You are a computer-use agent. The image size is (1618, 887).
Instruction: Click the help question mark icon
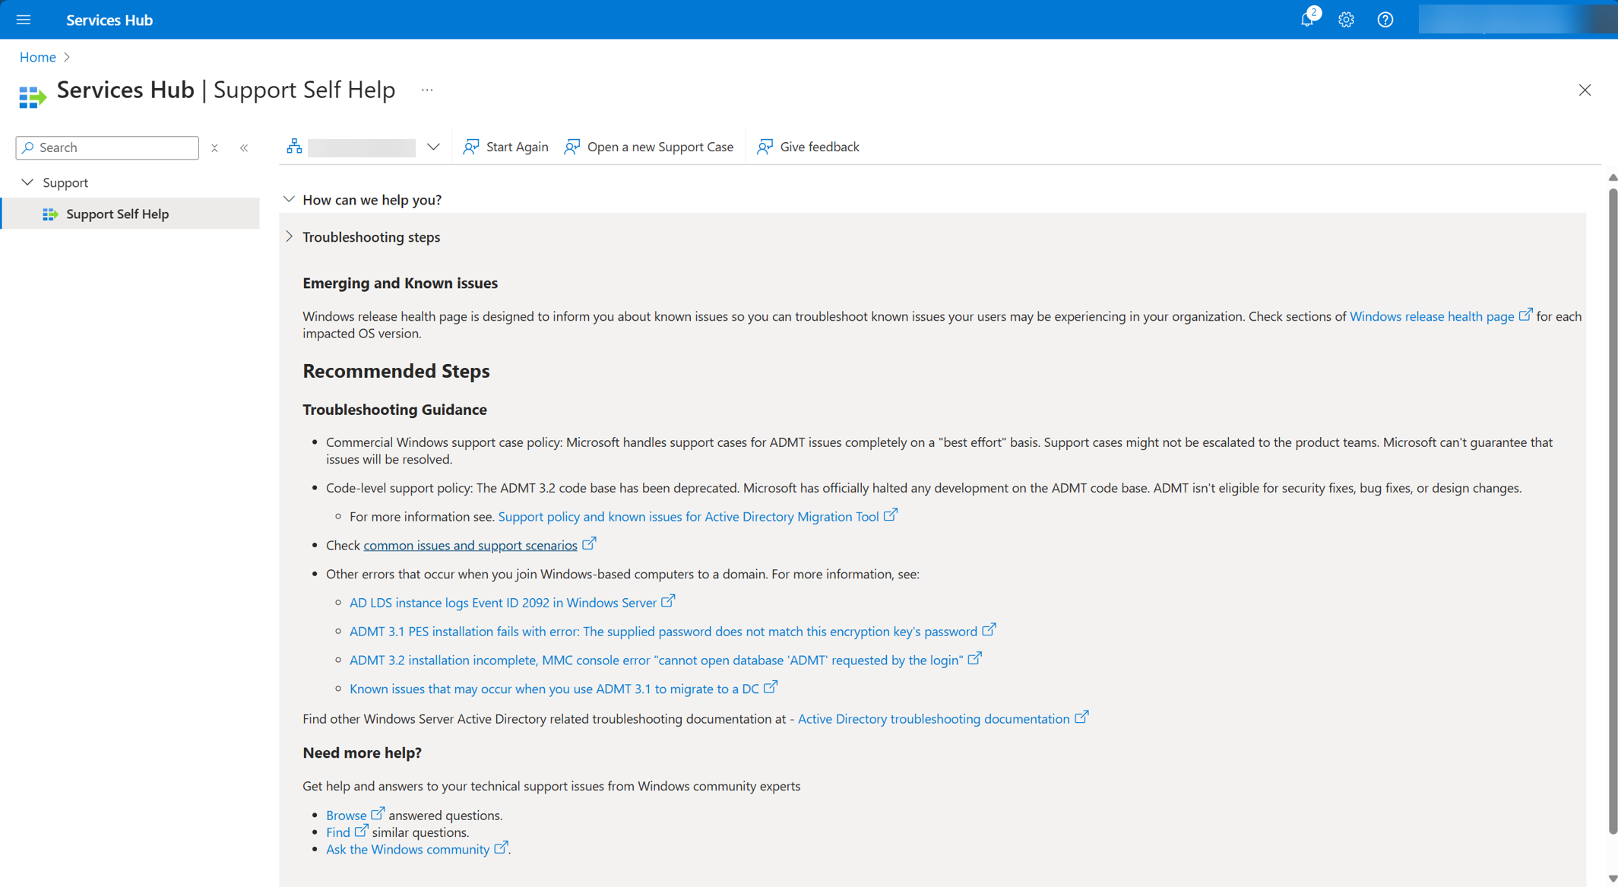tap(1388, 20)
